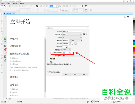This screenshot has height=104, width=135.
Task: Click the 从模板新建 link
Action: (15, 46)
